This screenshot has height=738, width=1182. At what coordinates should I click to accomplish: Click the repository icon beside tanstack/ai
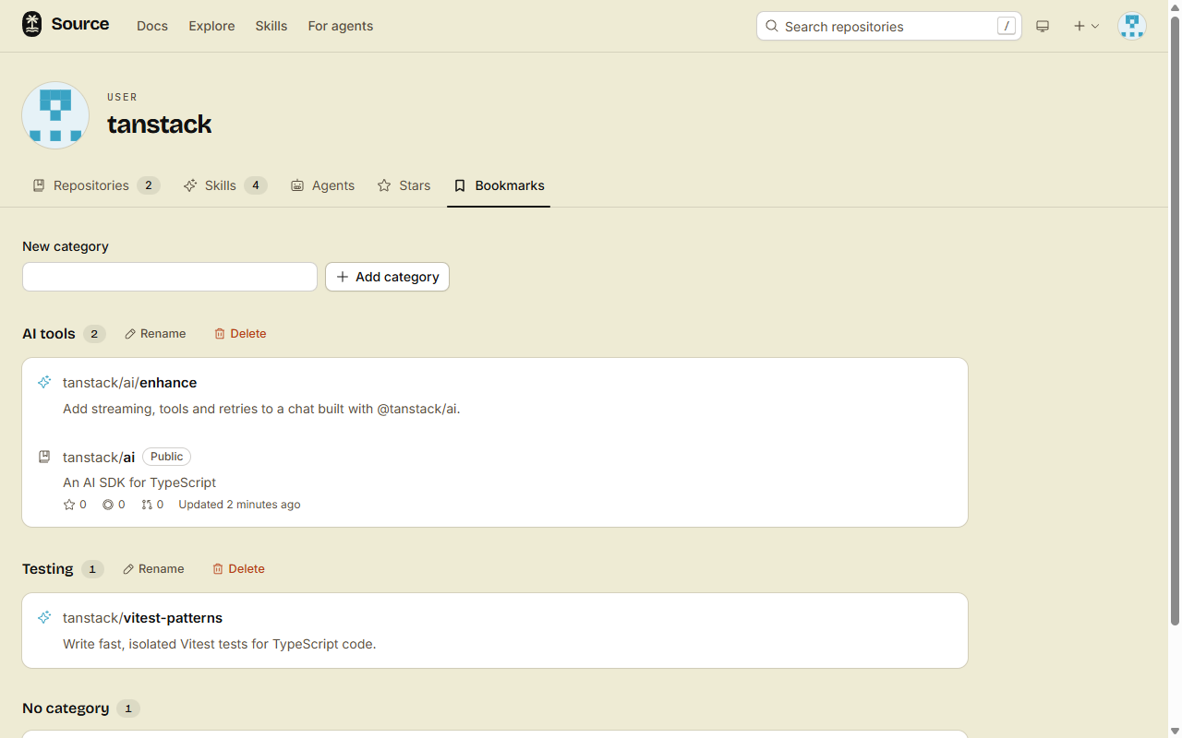click(x=44, y=457)
